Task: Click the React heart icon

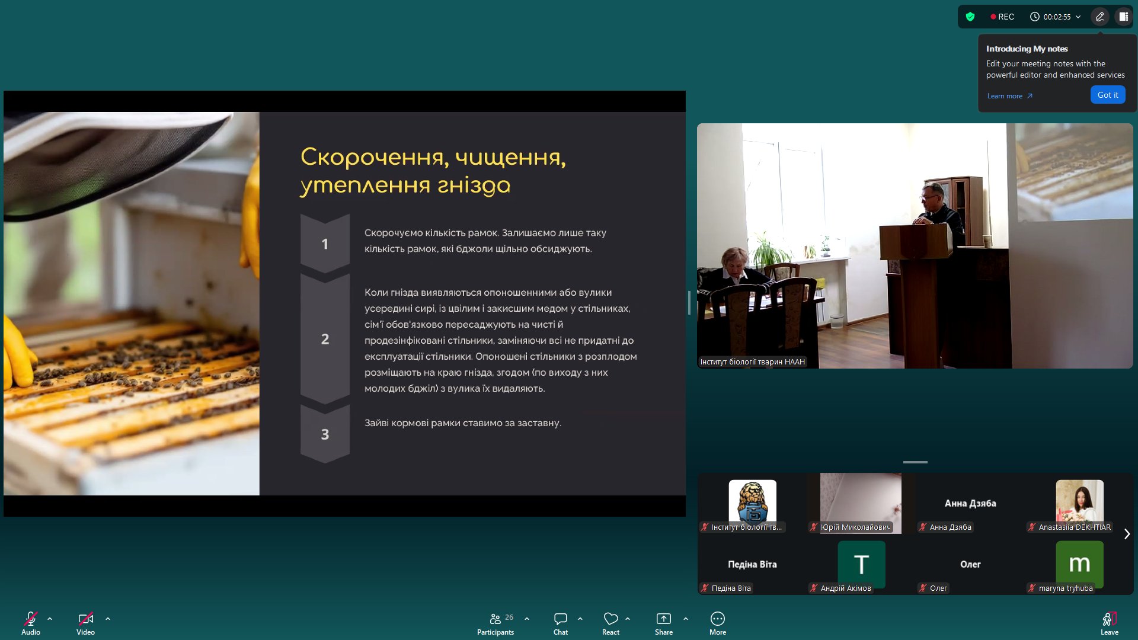Action: tap(610, 619)
